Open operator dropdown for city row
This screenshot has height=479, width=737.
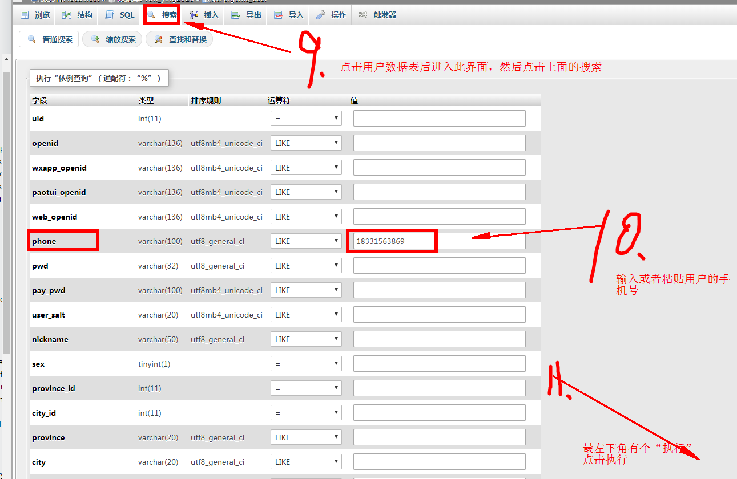306,462
